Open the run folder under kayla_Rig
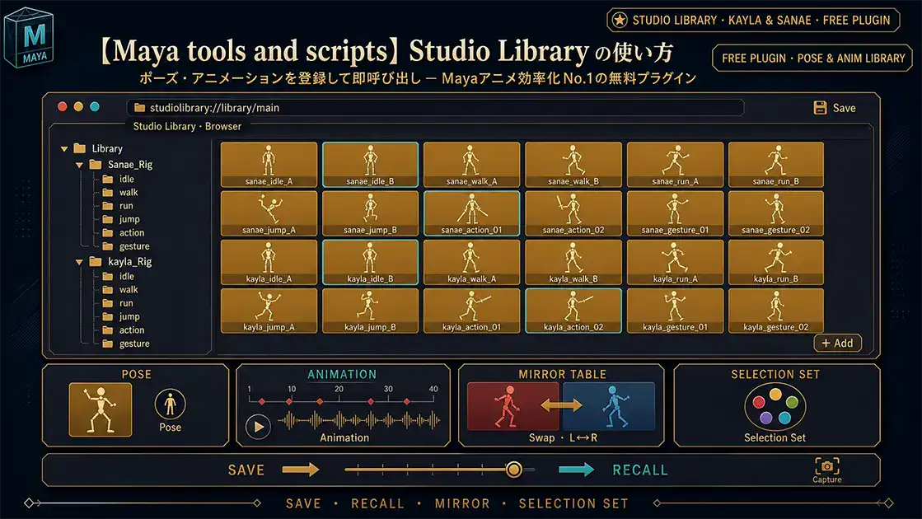922x519 pixels. [118, 303]
